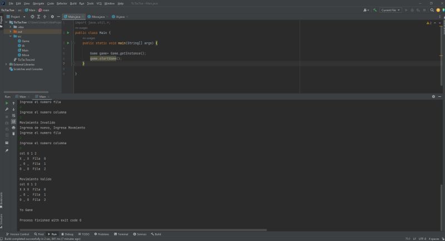Expand the External Libraries node
Viewport: 445px width, 241px height.
6,65
